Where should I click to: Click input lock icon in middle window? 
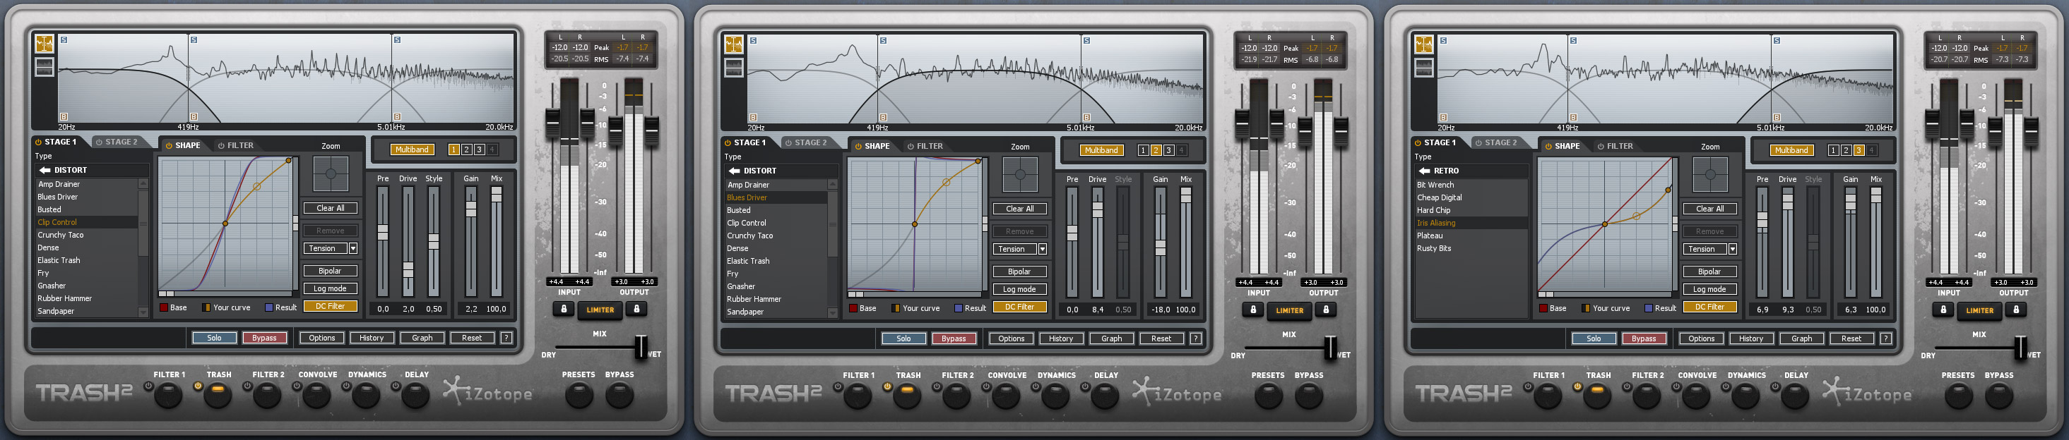coord(1252,310)
